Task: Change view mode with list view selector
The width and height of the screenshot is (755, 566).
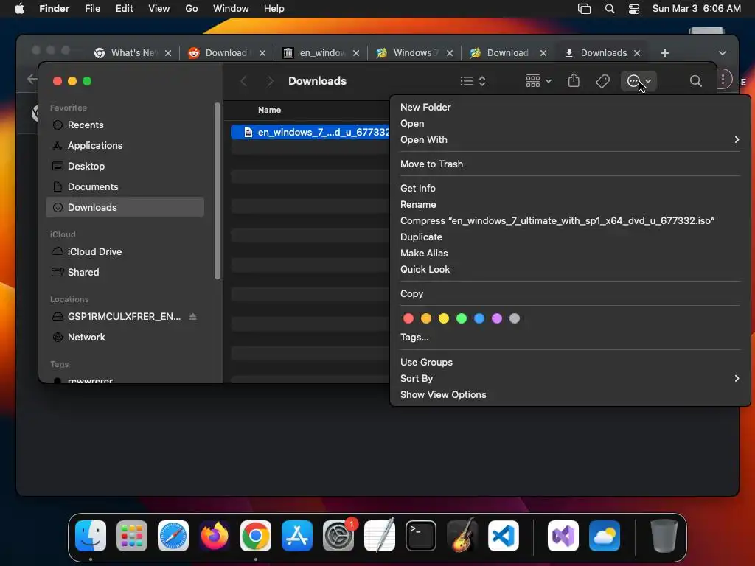Action: click(473, 81)
